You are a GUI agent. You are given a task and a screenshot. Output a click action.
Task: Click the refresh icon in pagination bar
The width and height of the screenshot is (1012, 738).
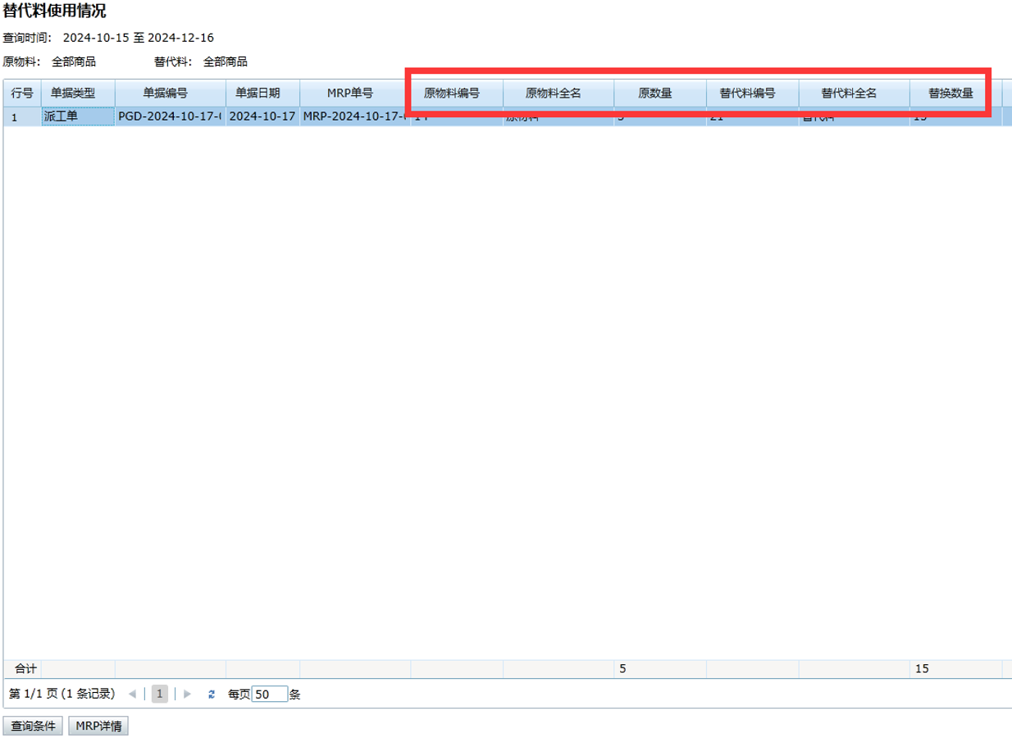coord(212,695)
